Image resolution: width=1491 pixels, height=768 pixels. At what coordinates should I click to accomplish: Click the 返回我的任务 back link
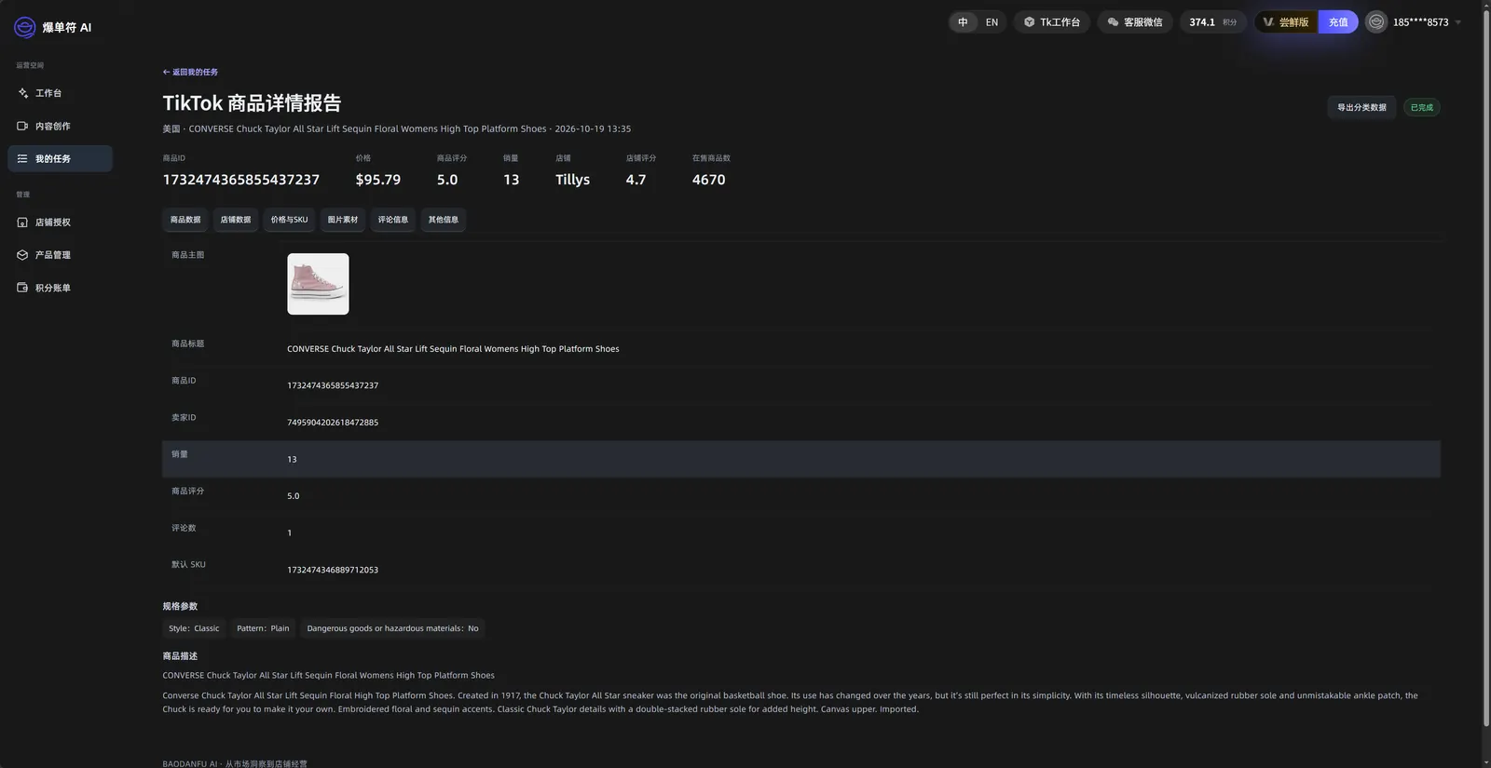[x=190, y=72]
